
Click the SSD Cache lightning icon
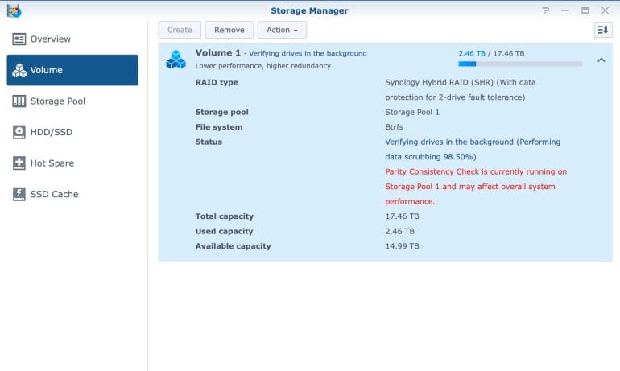coord(19,194)
